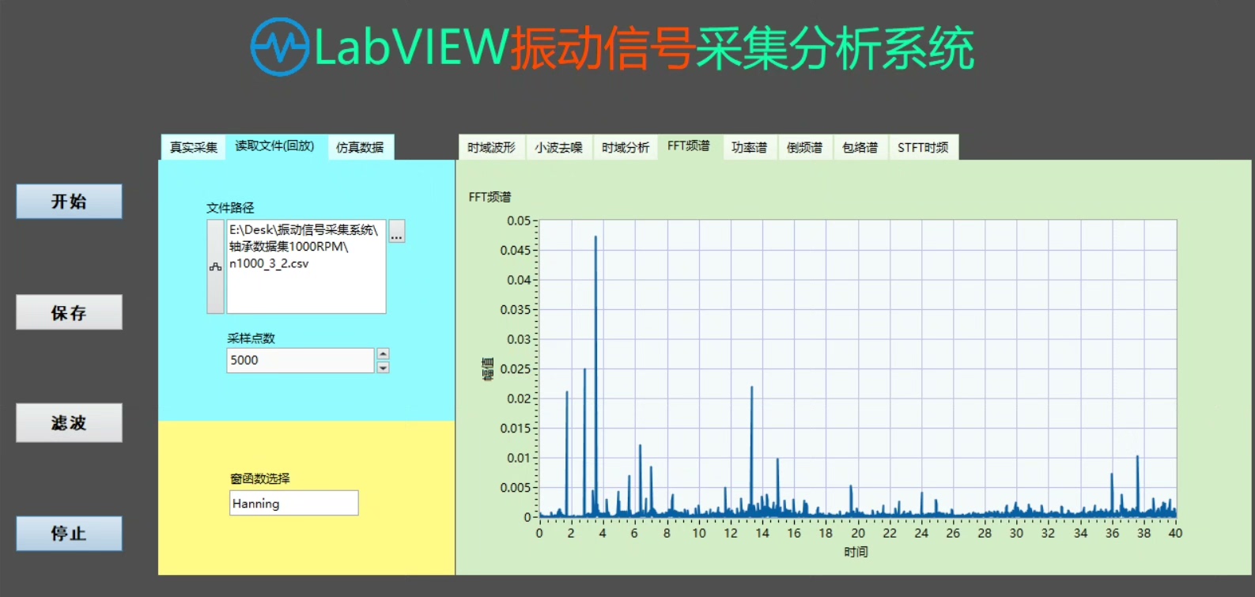Click the 文件路径 text field
Image resolution: width=1255 pixels, height=597 pixels.
(x=306, y=266)
